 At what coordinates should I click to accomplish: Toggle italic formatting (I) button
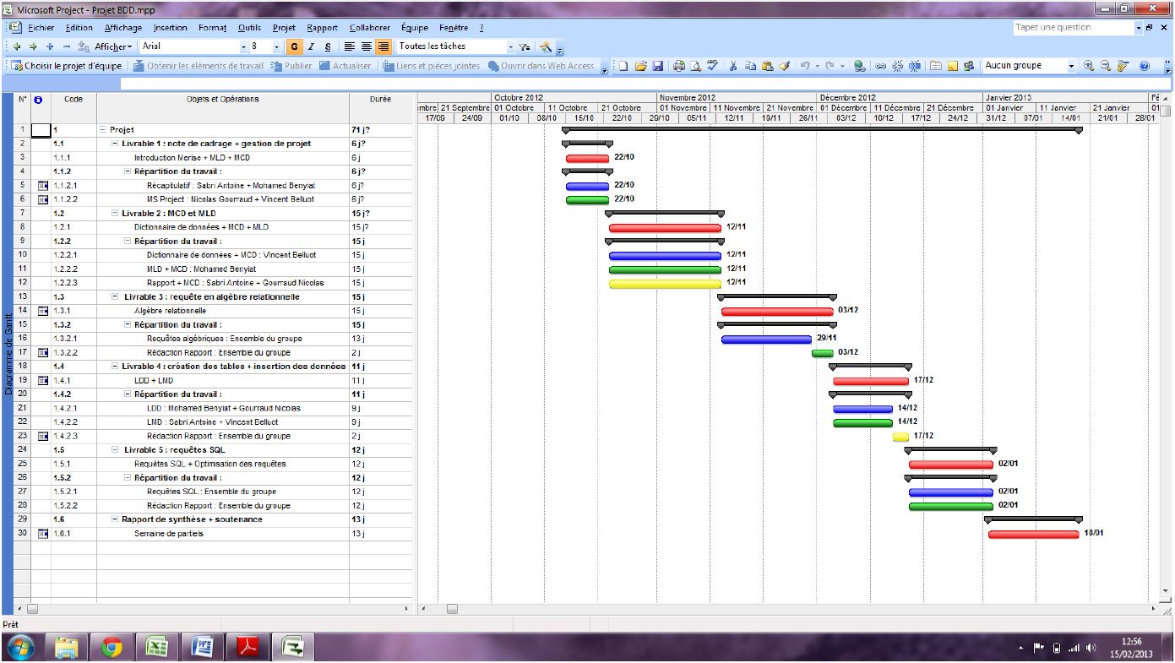[311, 46]
